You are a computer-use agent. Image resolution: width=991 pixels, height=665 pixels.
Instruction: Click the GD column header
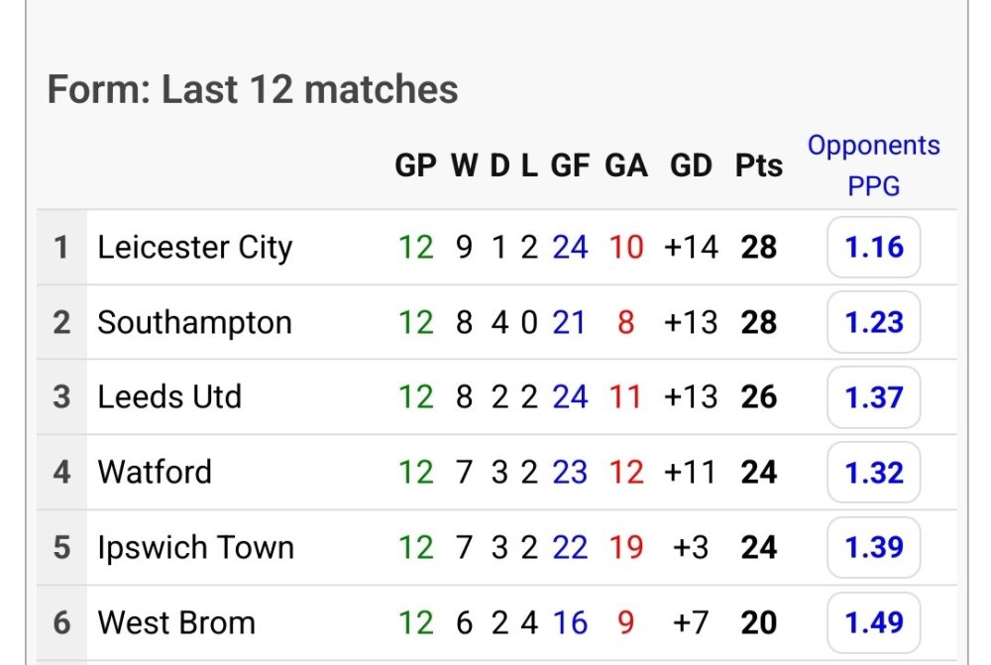[691, 166]
